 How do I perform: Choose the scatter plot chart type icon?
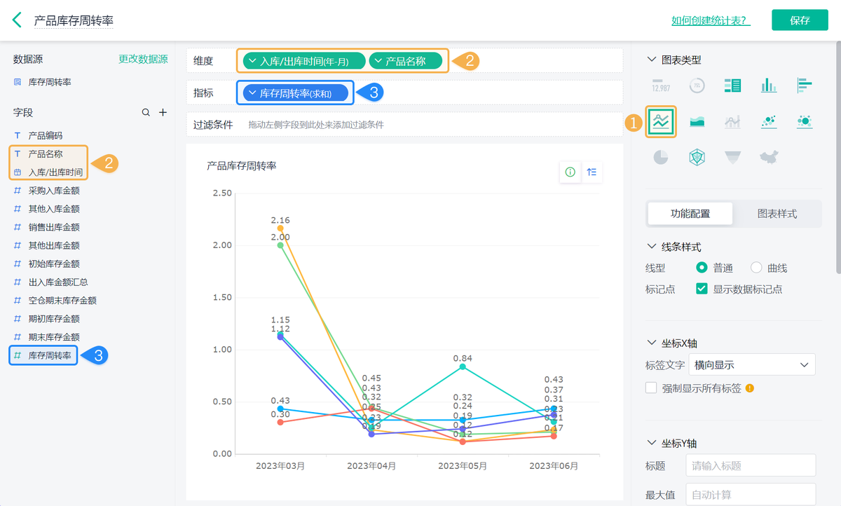point(769,122)
